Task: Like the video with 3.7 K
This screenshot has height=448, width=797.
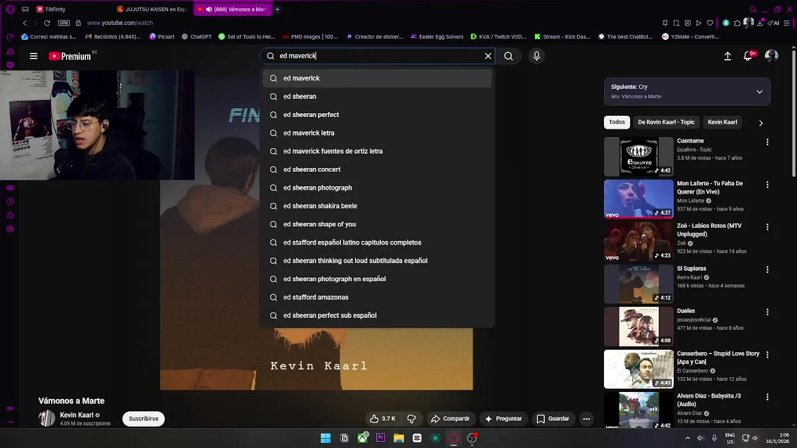Action: click(383, 419)
